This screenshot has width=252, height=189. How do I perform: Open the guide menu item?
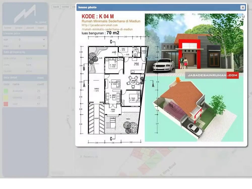(x=19, y=28)
